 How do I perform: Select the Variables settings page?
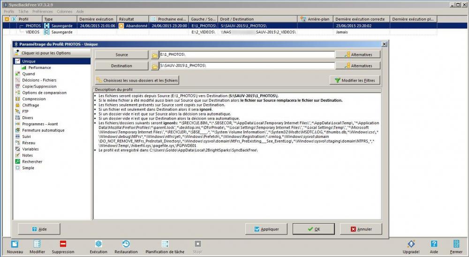coord(30,149)
